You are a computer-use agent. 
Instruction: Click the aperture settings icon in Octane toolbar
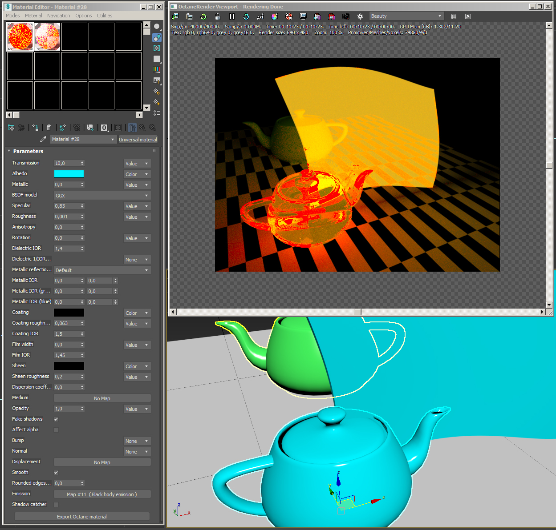360,16
